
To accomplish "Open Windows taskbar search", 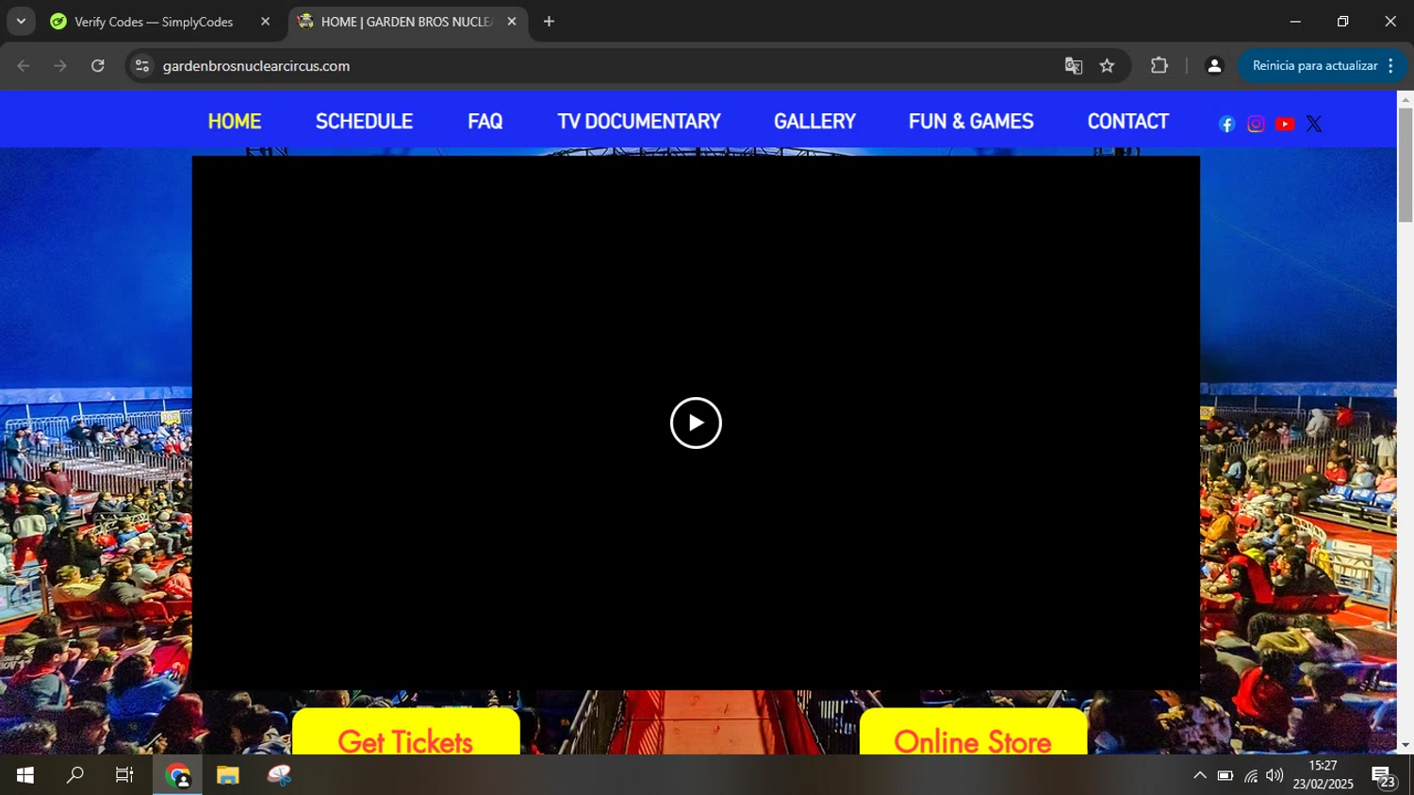I will [x=74, y=775].
